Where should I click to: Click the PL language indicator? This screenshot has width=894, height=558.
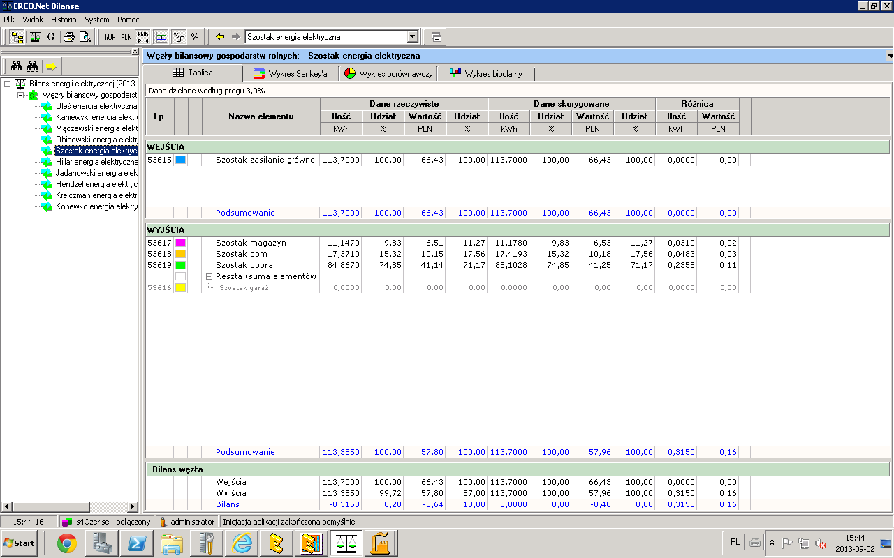coord(735,541)
